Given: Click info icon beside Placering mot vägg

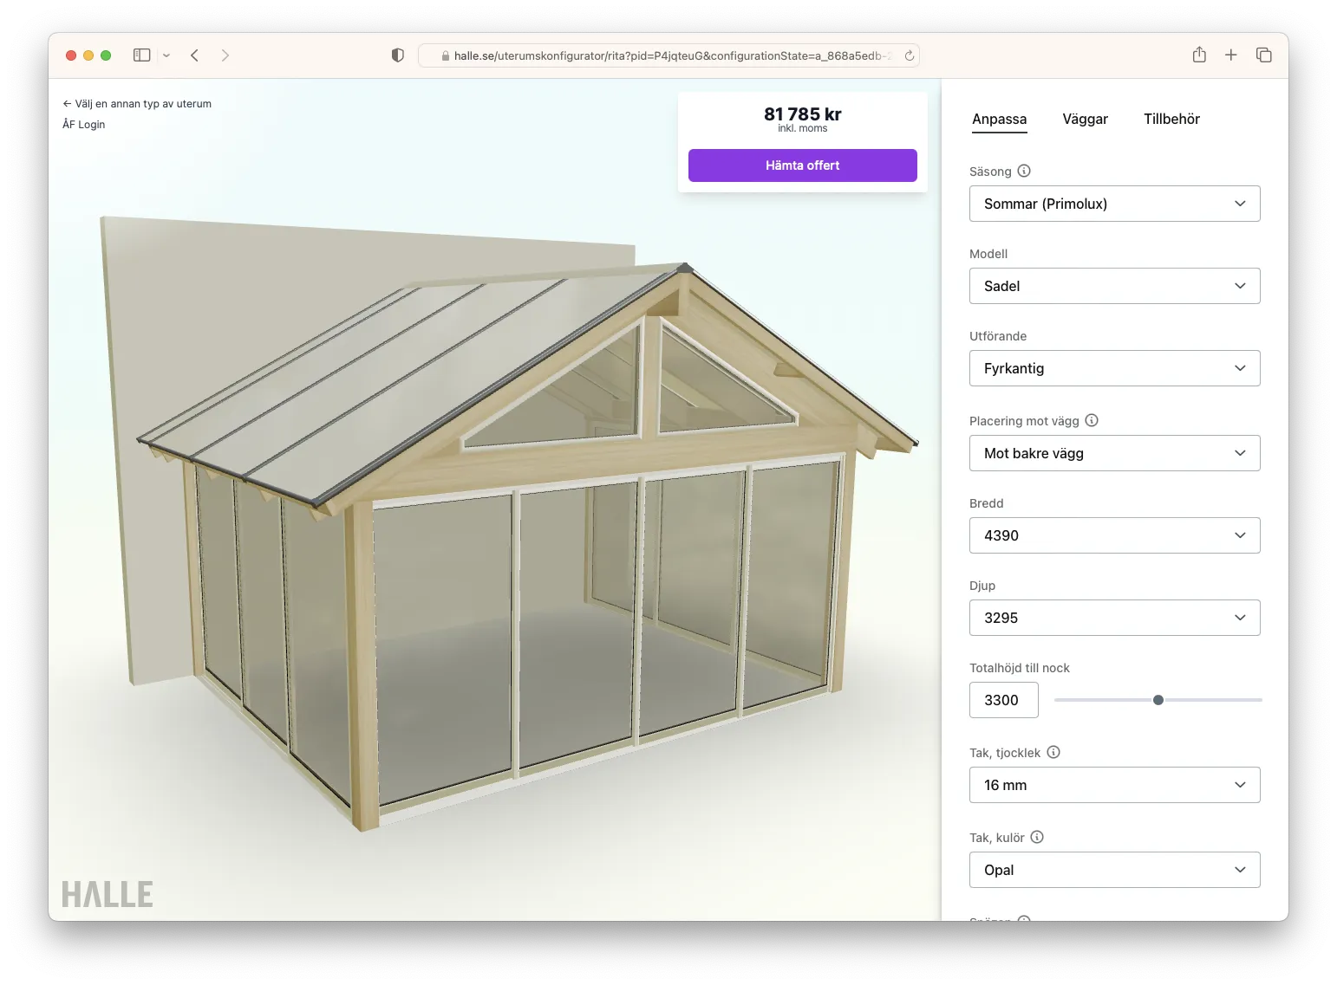Looking at the screenshot, I should point(1092,420).
